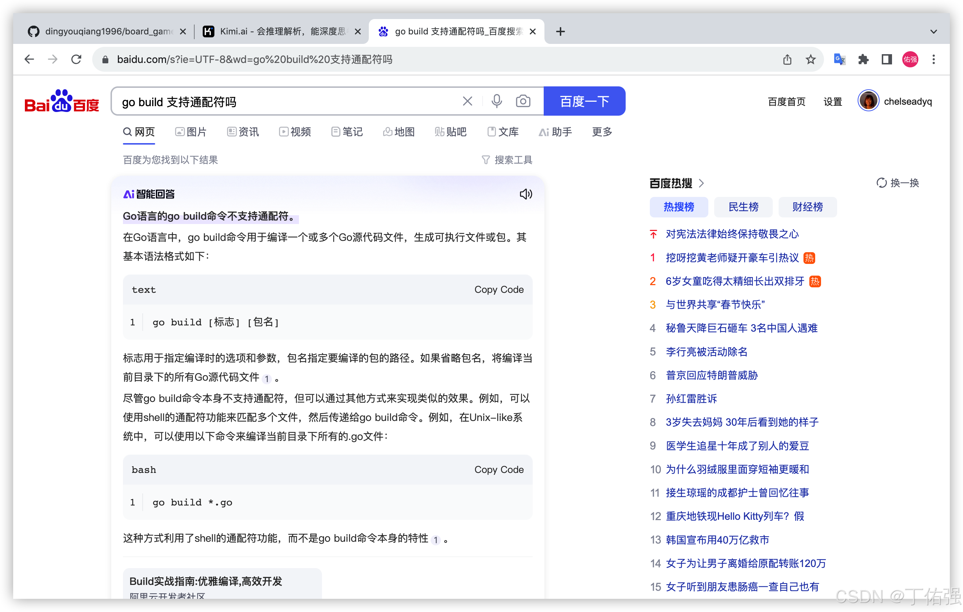Click the browser address bar URL
This screenshot has width=963, height=612.
tap(254, 60)
